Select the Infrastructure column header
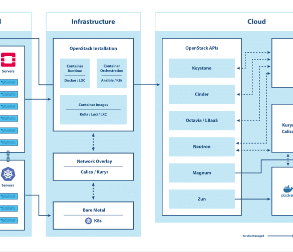293x252 pixels. 93,22
